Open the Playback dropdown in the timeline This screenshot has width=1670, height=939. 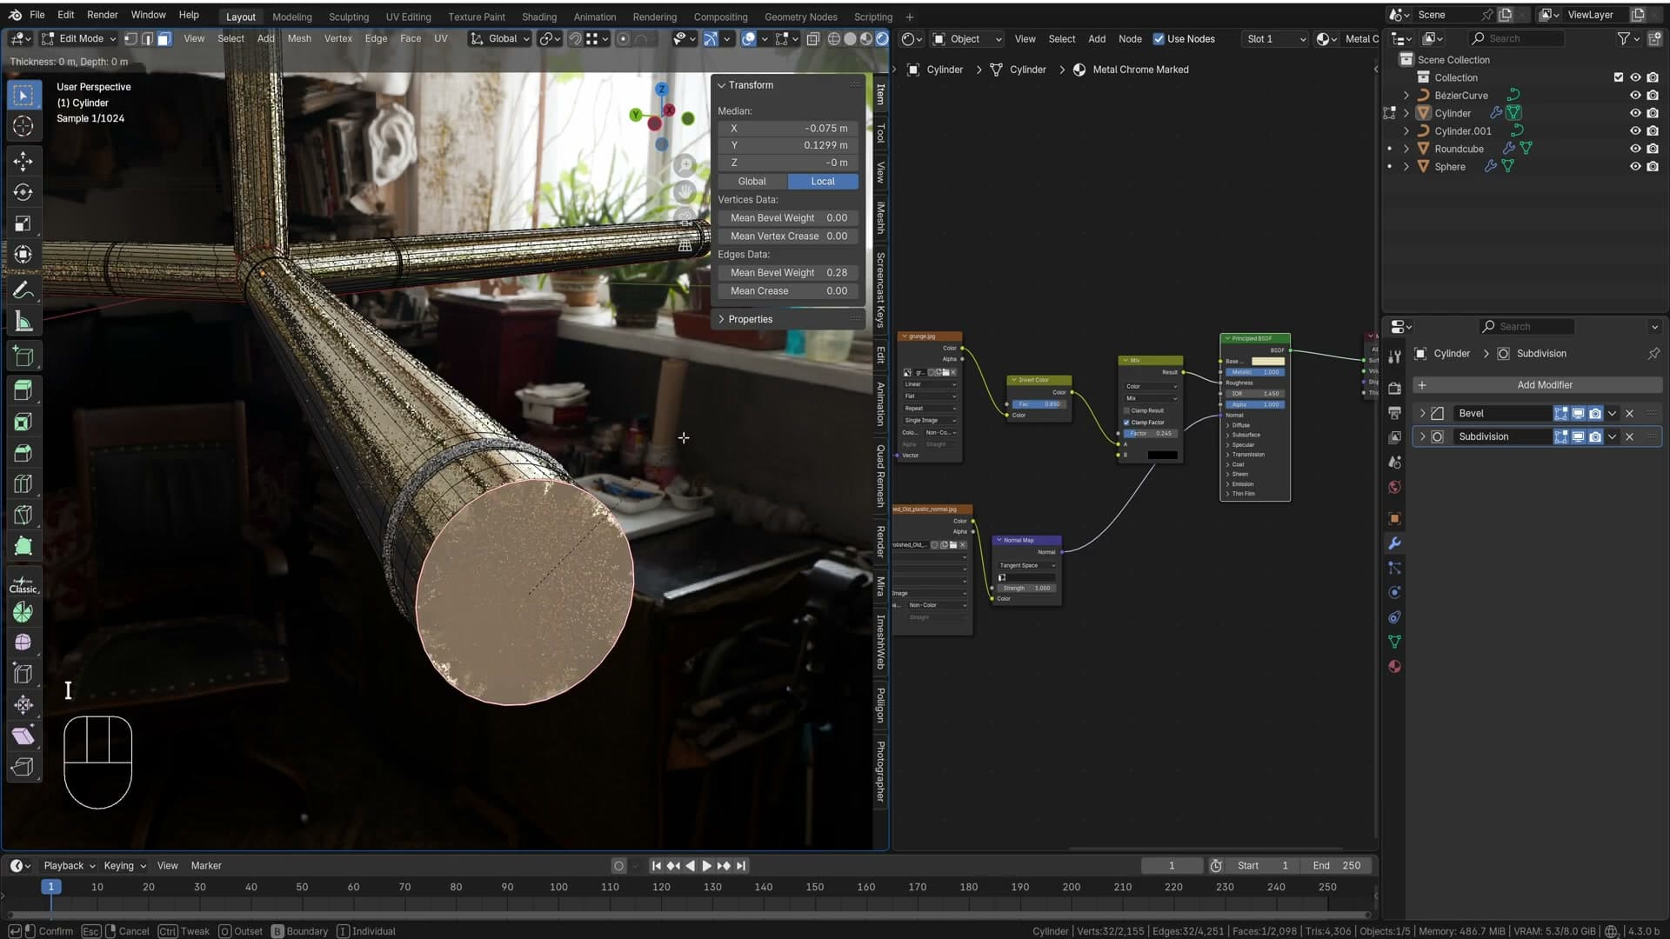click(70, 866)
